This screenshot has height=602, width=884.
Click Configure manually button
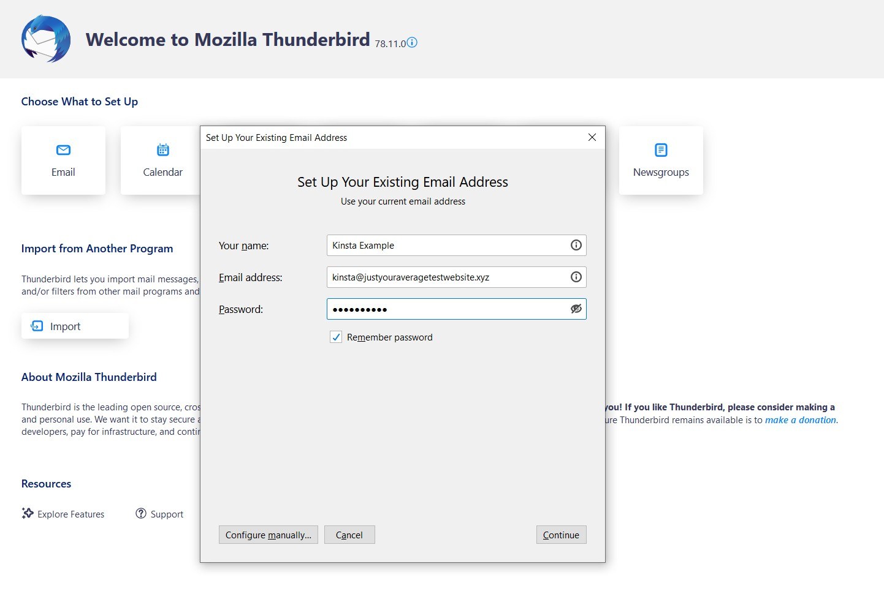[x=268, y=534]
